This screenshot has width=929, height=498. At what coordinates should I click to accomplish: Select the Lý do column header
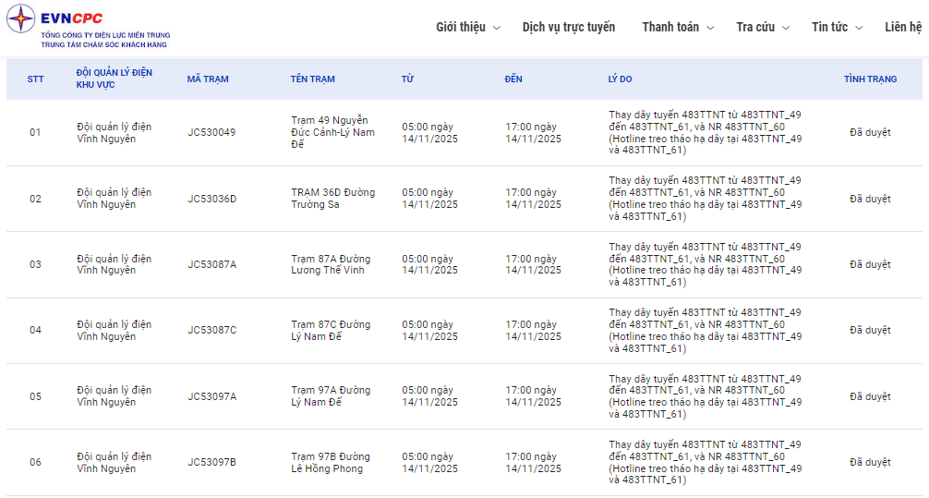(620, 79)
